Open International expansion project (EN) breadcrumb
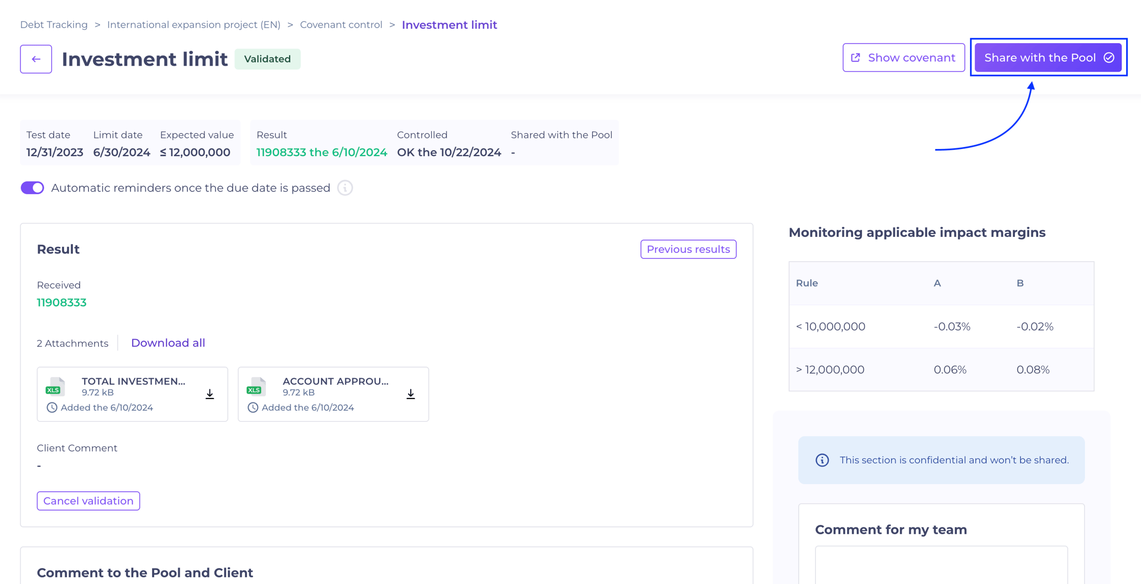 pyautogui.click(x=193, y=24)
